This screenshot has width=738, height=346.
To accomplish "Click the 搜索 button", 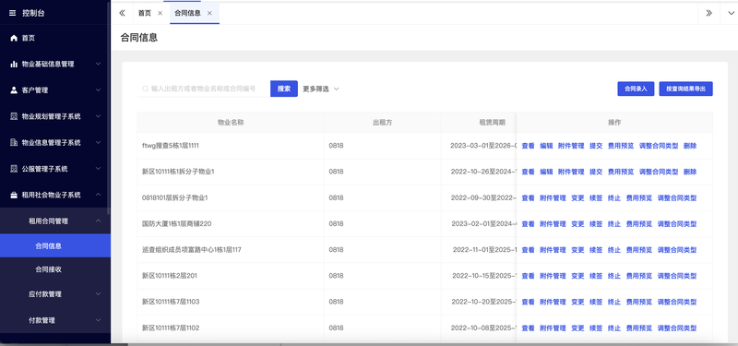I will coord(284,89).
